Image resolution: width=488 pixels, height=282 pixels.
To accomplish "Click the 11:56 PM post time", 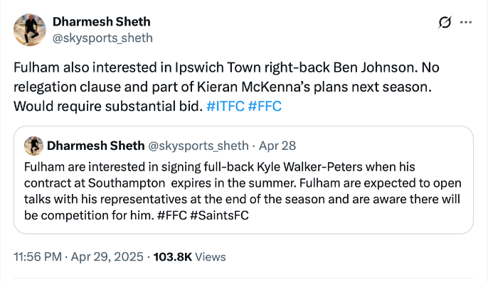I will 38,257.
